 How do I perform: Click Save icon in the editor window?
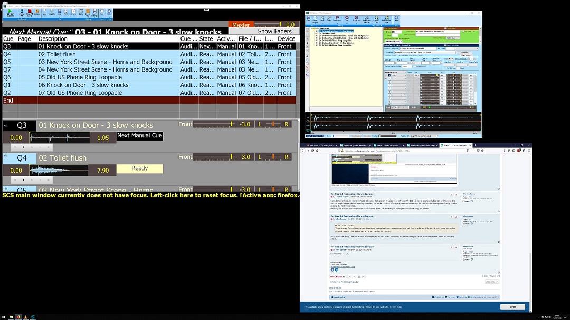coord(308,19)
